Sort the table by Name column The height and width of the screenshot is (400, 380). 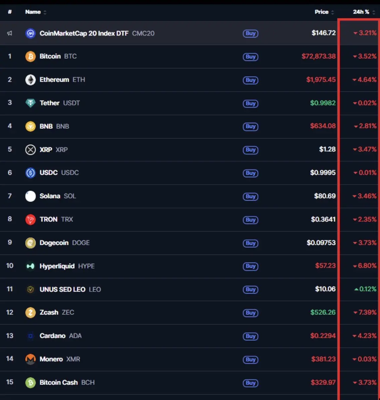coord(36,12)
